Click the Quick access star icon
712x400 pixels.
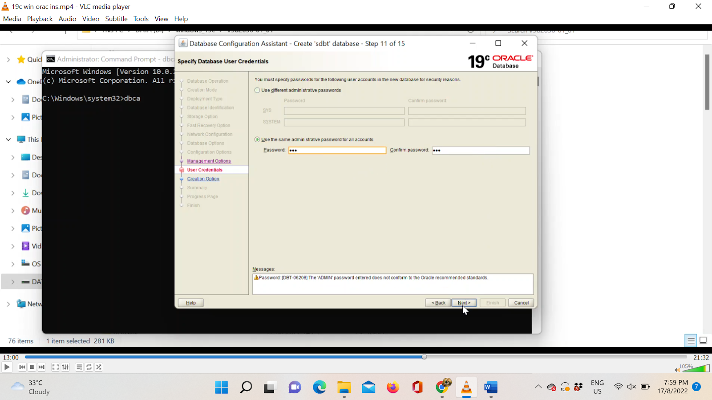21,59
